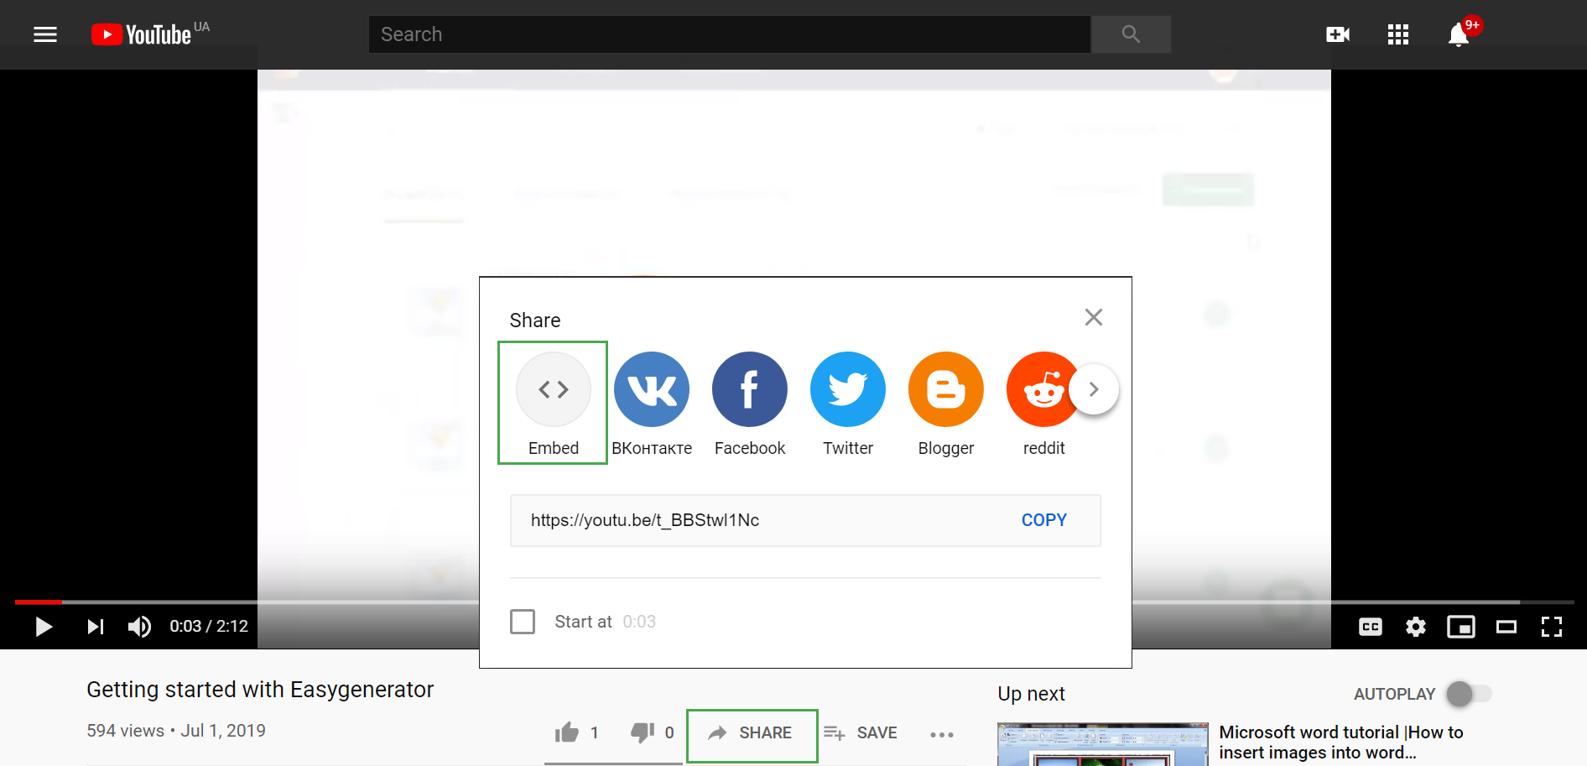Image resolution: width=1587 pixels, height=766 pixels.
Task: Share the video via Facebook icon
Action: (x=749, y=390)
